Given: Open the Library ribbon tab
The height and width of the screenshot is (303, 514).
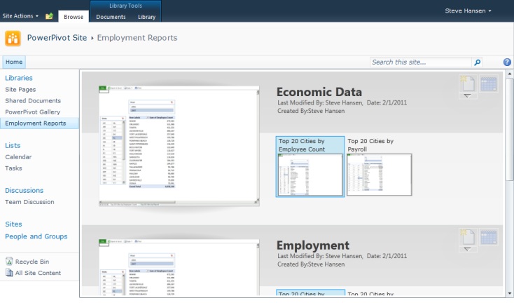Looking at the screenshot, I should click(x=146, y=17).
